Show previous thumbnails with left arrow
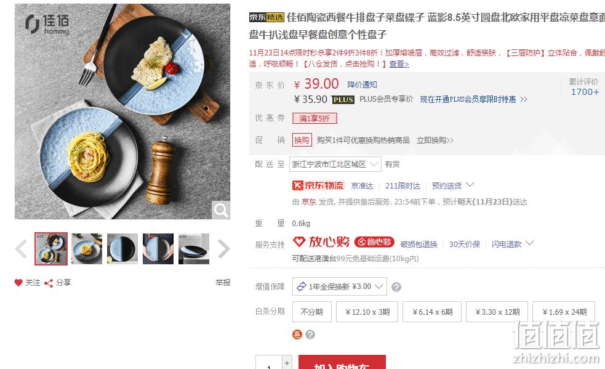Image resolution: width=605 pixels, height=369 pixels. (x=21, y=249)
